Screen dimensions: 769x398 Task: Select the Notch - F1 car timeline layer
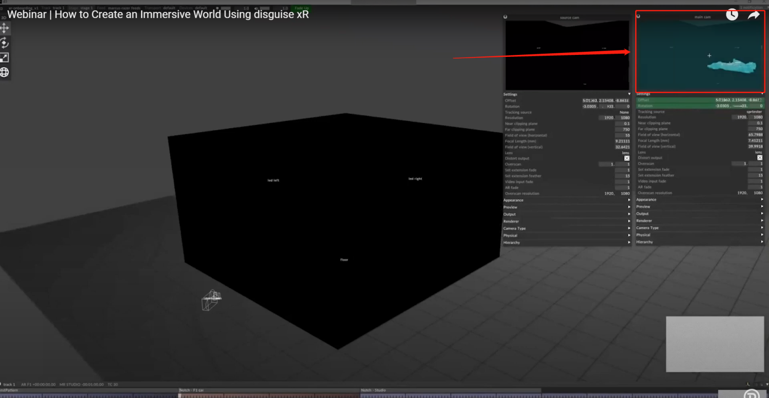coord(269,390)
